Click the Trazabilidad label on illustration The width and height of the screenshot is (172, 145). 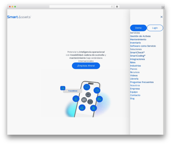click(73, 91)
